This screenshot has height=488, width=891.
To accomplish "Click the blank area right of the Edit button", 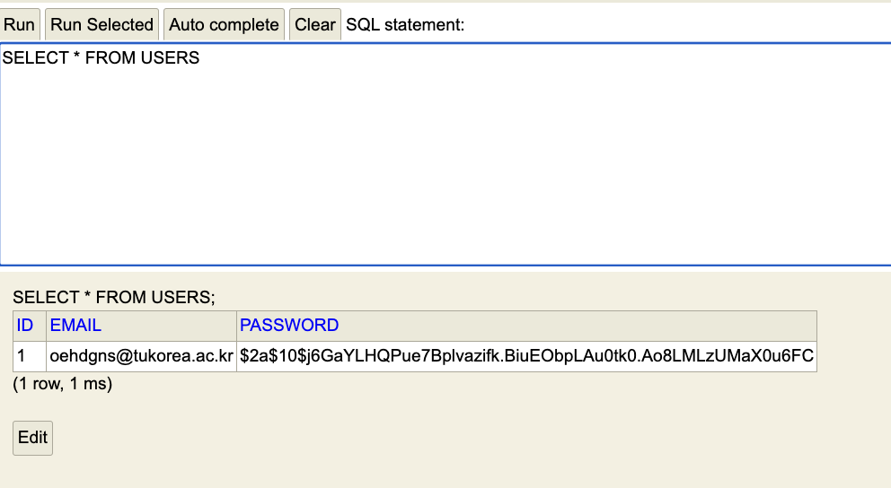I will 359,438.
